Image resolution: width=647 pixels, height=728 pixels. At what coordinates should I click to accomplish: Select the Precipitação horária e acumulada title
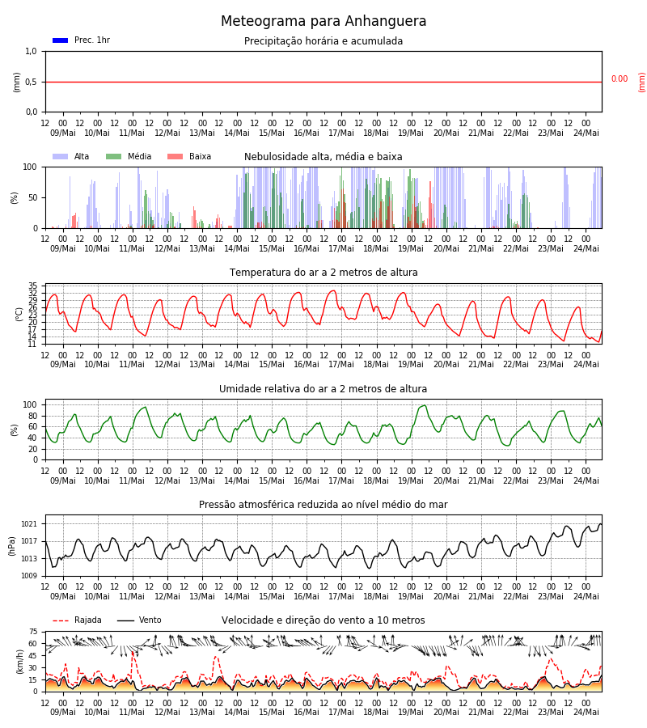click(x=323, y=41)
